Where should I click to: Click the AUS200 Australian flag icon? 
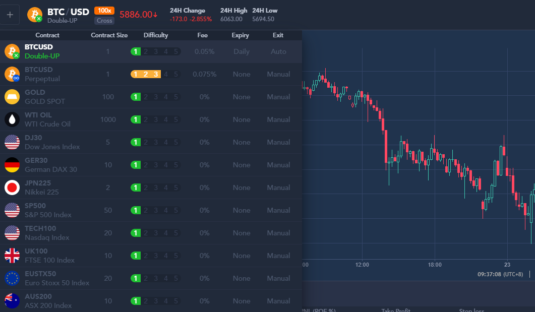[x=12, y=301]
